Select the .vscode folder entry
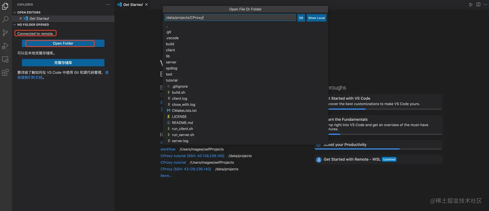 (x=245, y=38)
